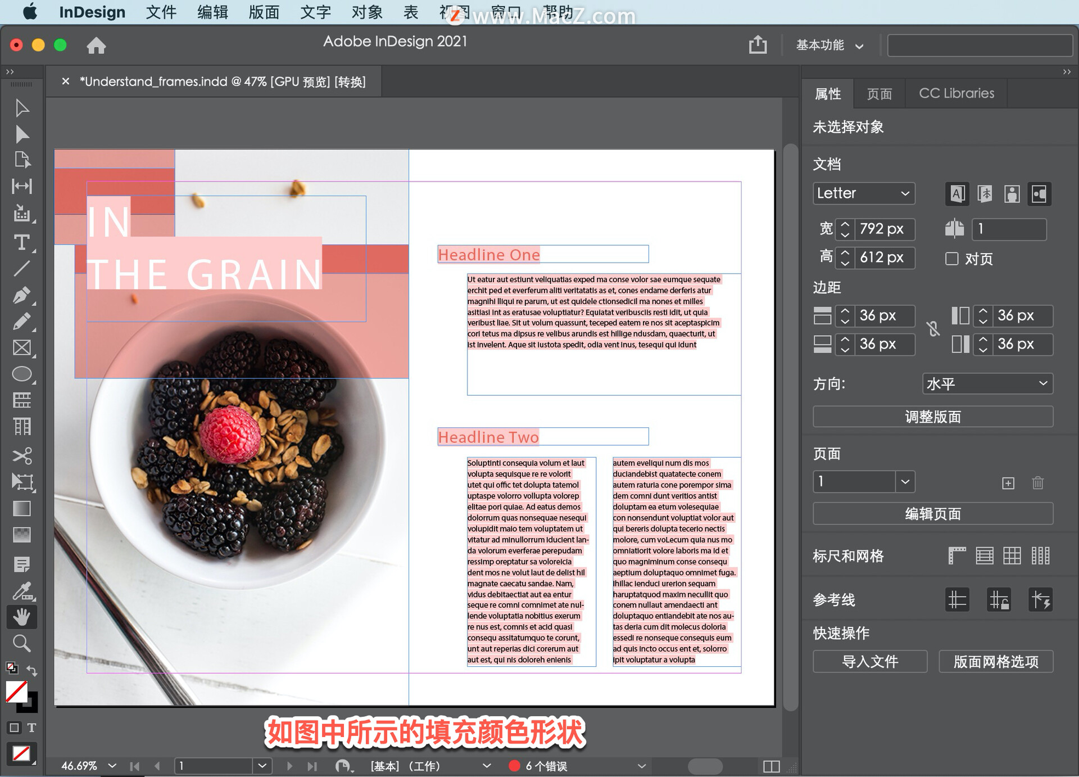Open the Letter page size dropdown

coord(864,193)
